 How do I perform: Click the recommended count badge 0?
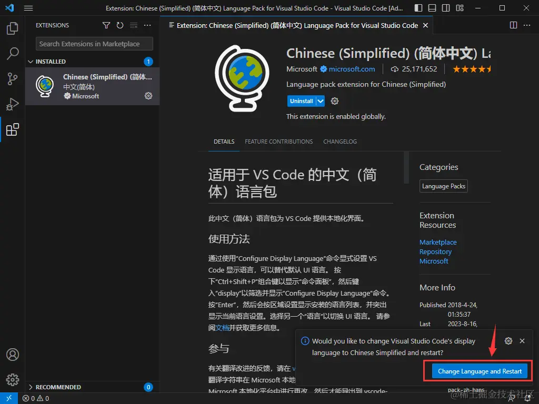(x=148, y=387)
